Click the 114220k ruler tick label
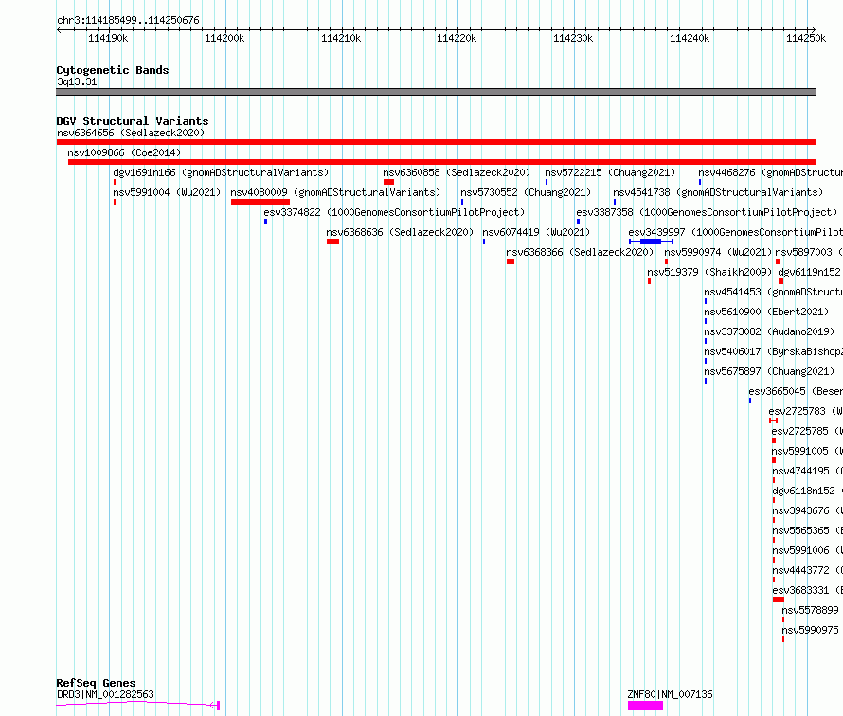 coord(457,38)
